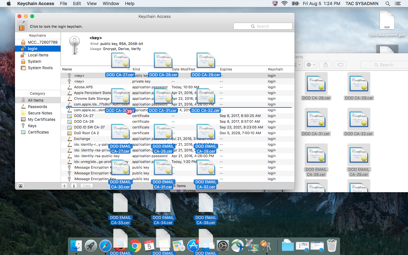The image size is (408, 255).
Task: Select the DOD CA-27 certificate row
Action: [x=178, y=116]
